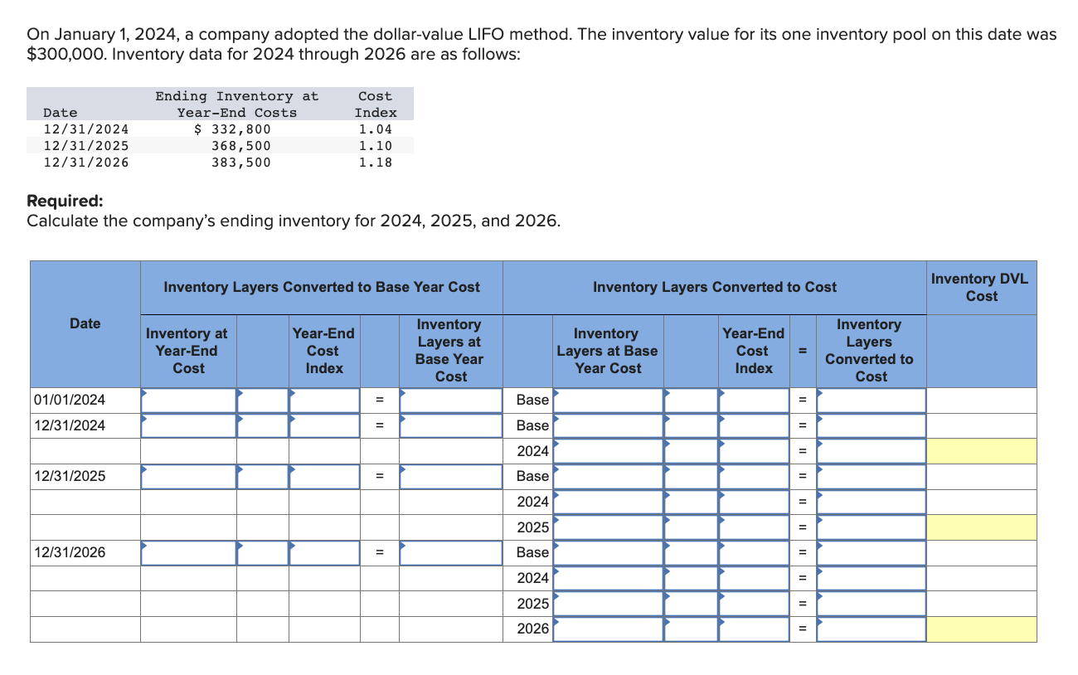Click the '383,500' ending inventory value
Screen dimensions: 1078x675
point(241,162)
